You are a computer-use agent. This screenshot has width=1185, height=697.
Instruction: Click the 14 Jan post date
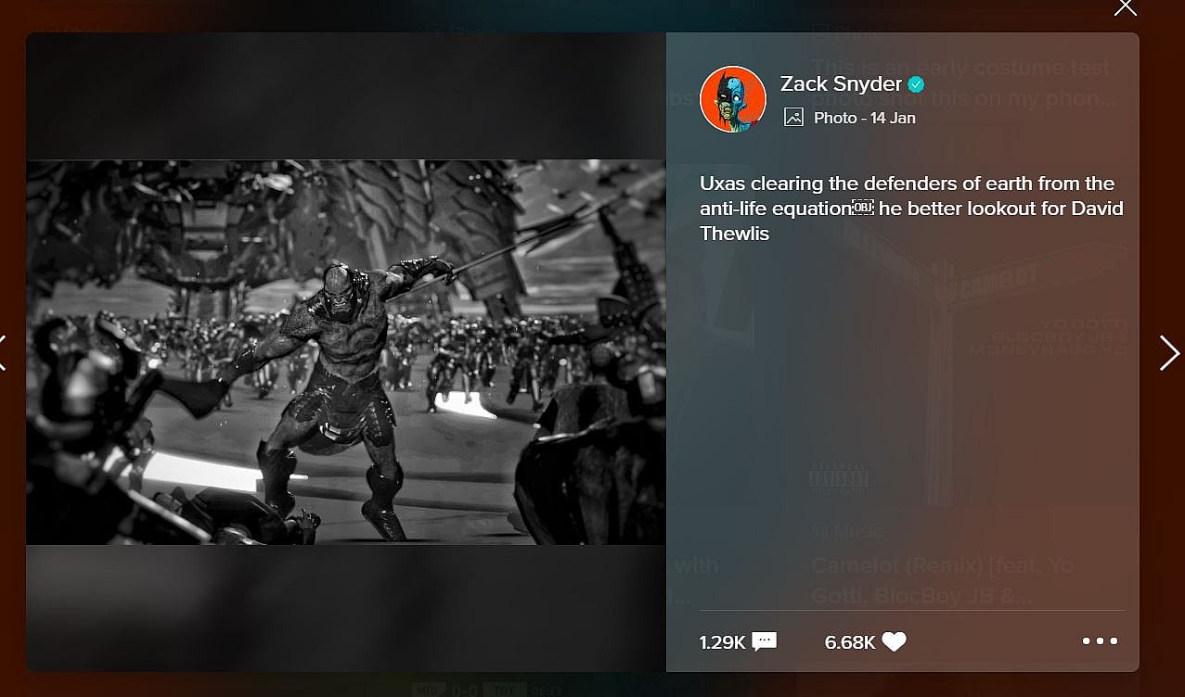pyautogui.click(x=893, y=118)
